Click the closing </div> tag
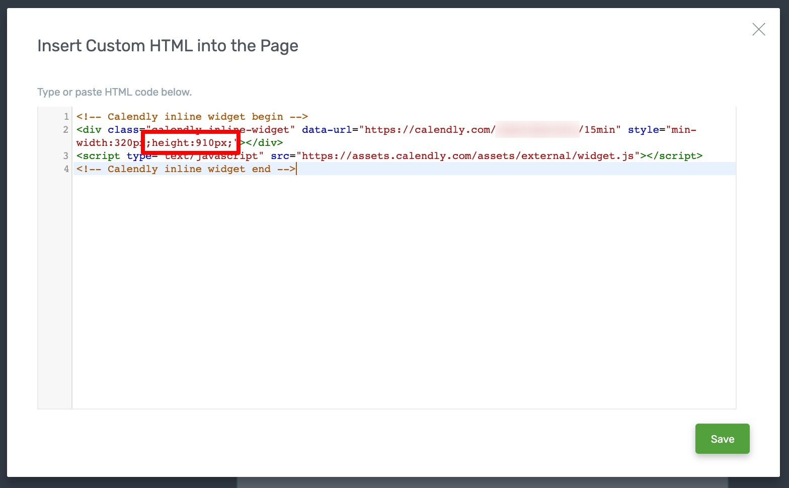This screenshot has height=488, width=789. point(264,143)
